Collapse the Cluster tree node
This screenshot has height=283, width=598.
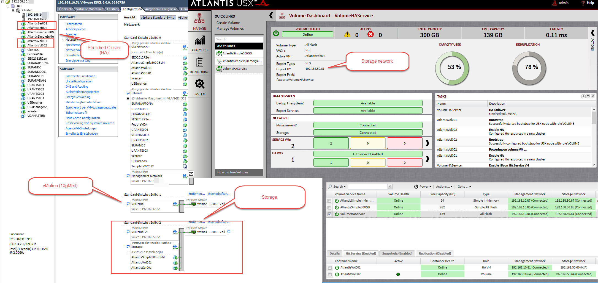pos(13,10)
